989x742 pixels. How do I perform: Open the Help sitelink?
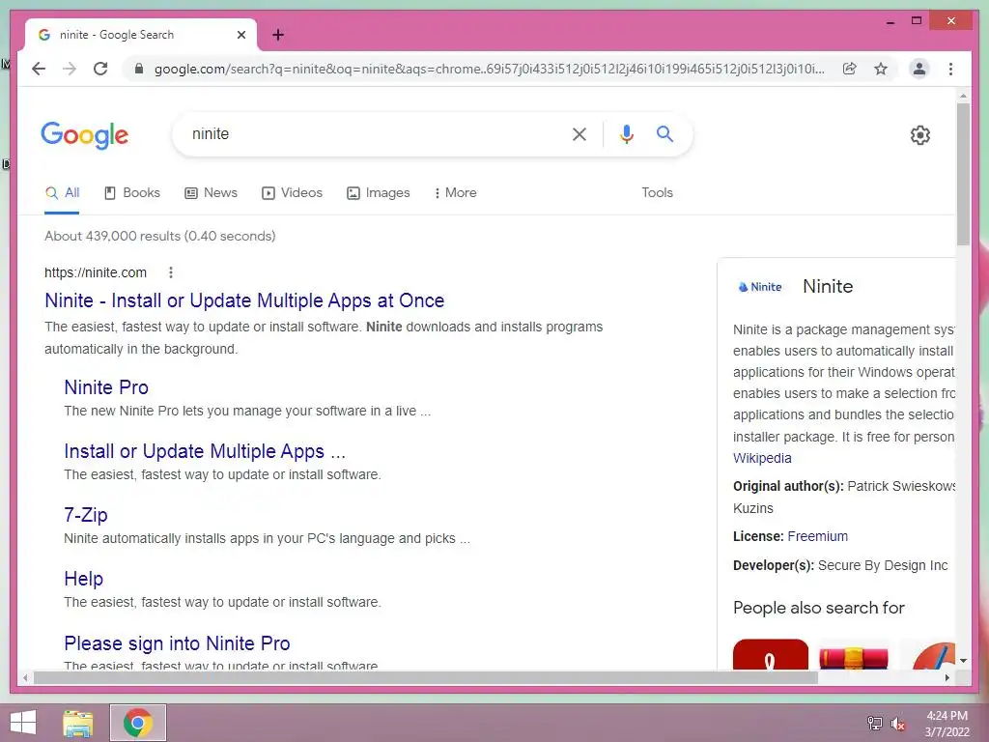coord(83,579)
